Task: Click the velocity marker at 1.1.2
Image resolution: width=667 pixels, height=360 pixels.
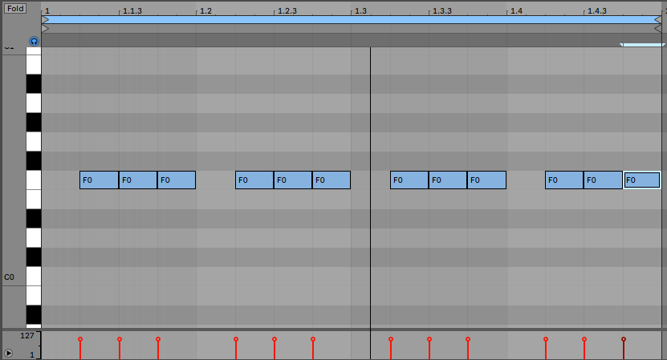Action: [x=80, y=339]
